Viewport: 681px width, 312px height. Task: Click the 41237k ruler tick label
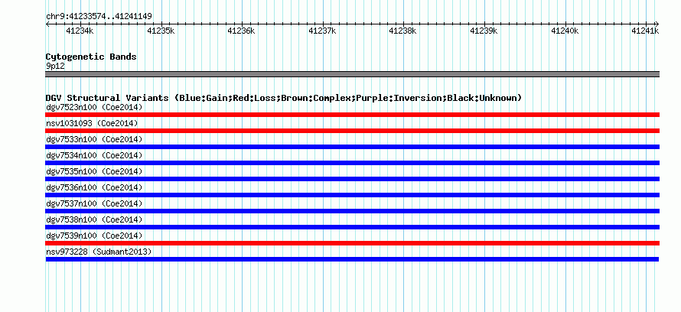click(x=322, y=31)
